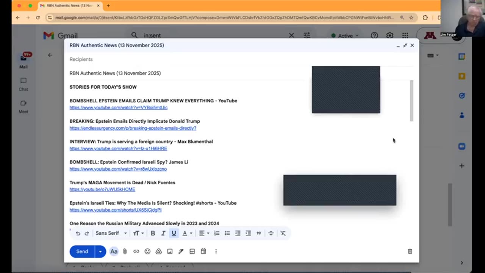Image resolution: width=485 pixels, height=273 pixels.
Task: Go to Mail in left sidebar
Action: tap(23, 61)
